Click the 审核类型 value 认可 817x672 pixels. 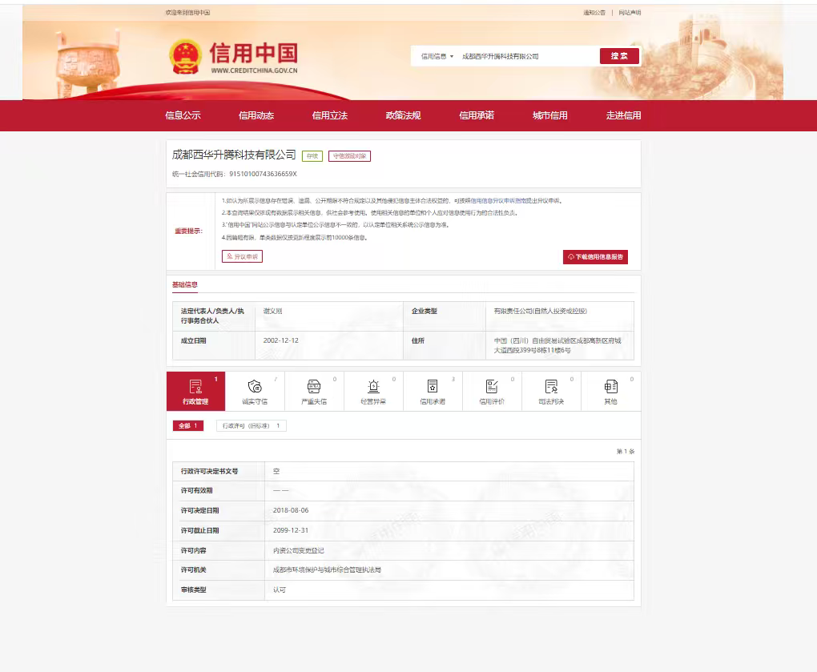280,590
